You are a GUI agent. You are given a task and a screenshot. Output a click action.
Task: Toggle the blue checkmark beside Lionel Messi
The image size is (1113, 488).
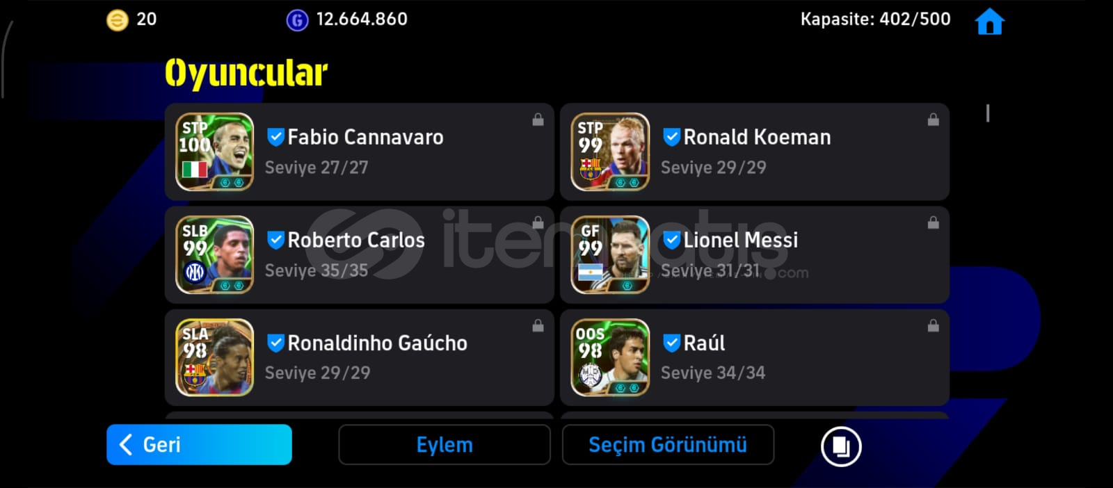[x=671, y=240]
